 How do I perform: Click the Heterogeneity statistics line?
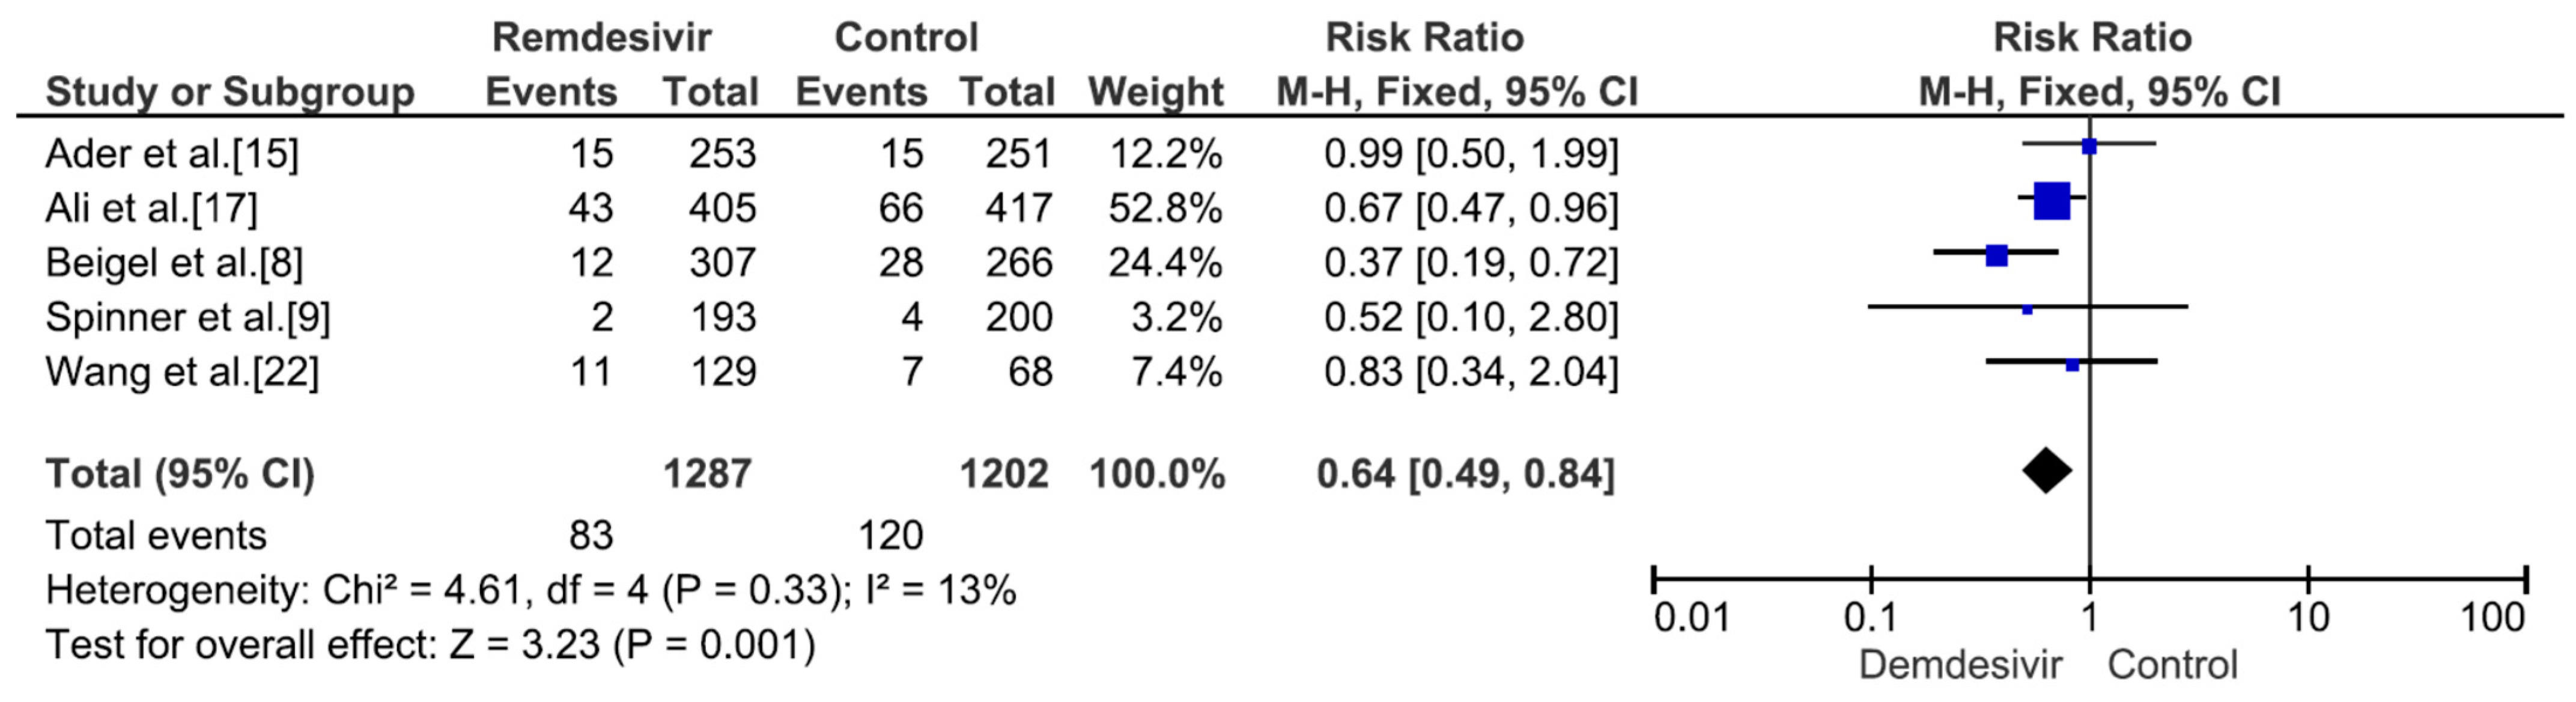[530, 591]
